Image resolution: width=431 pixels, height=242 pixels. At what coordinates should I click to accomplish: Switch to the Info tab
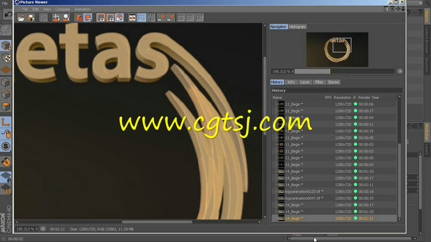(291, 82)
